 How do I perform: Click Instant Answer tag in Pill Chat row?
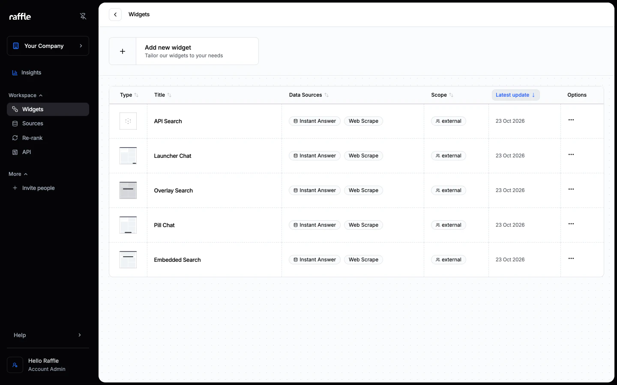tap(315, 225)
